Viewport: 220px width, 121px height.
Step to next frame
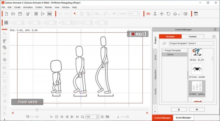point(72,117)
